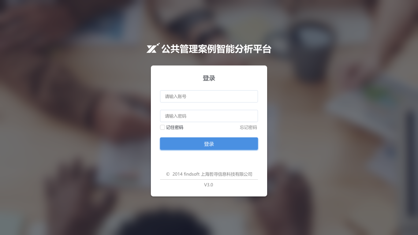
Task: Click the card space between the two input fields
Action: (209, 106)
